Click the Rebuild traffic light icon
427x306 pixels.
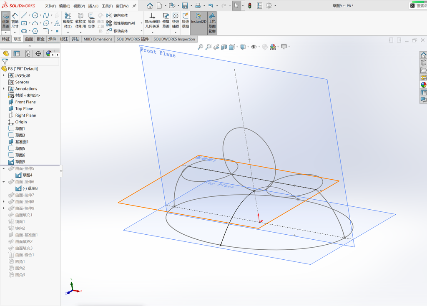coord(250,5)
